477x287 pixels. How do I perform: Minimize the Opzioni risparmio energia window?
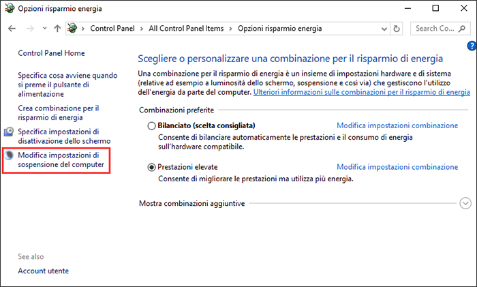click(407, 8)
